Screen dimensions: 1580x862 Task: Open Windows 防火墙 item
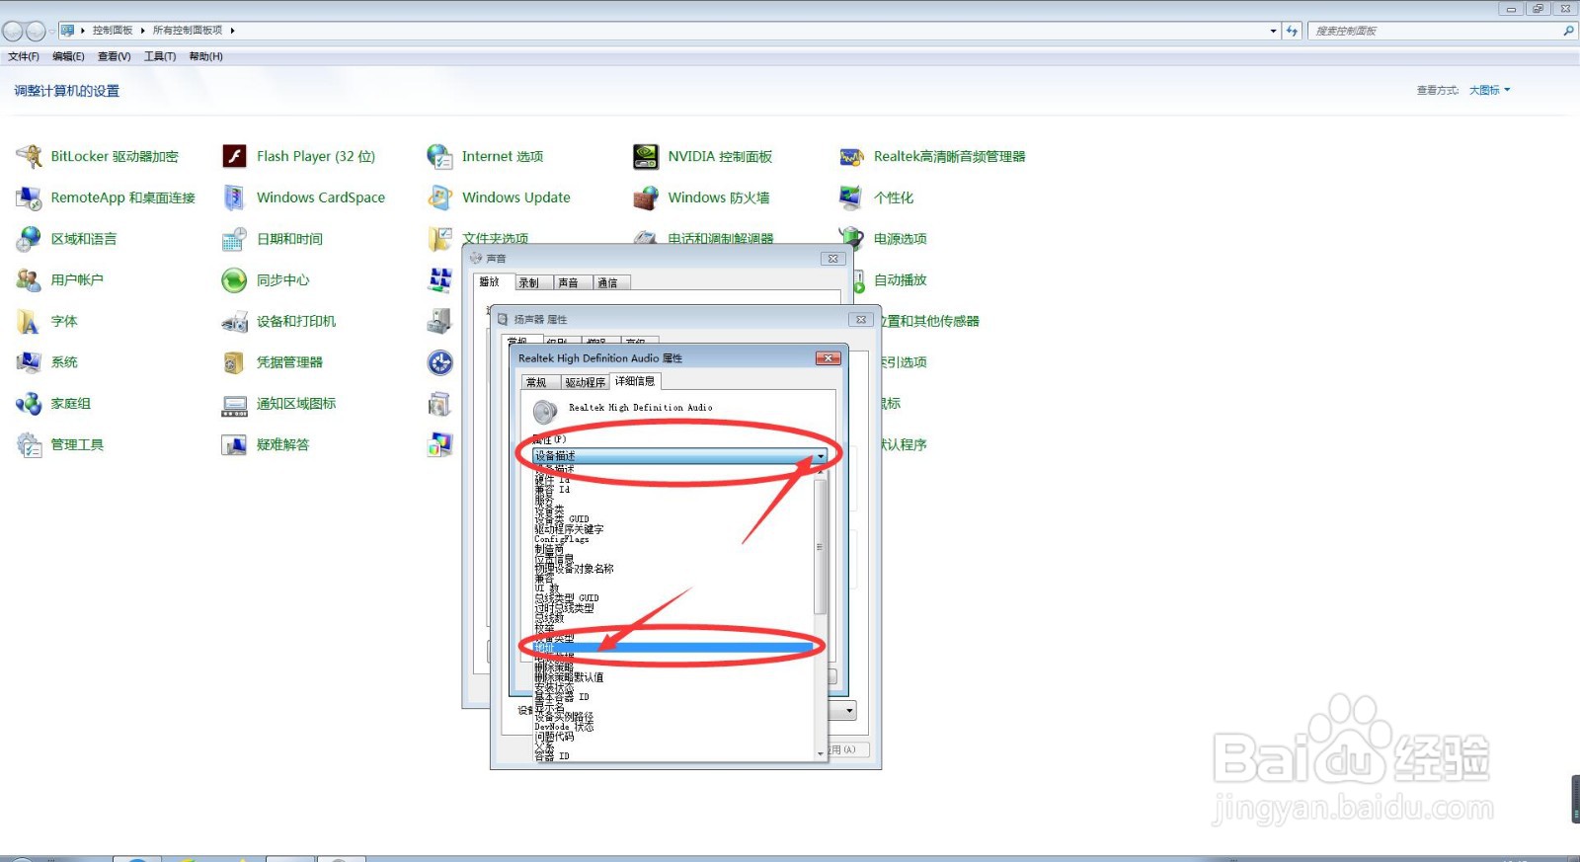[x=701, y=197]
